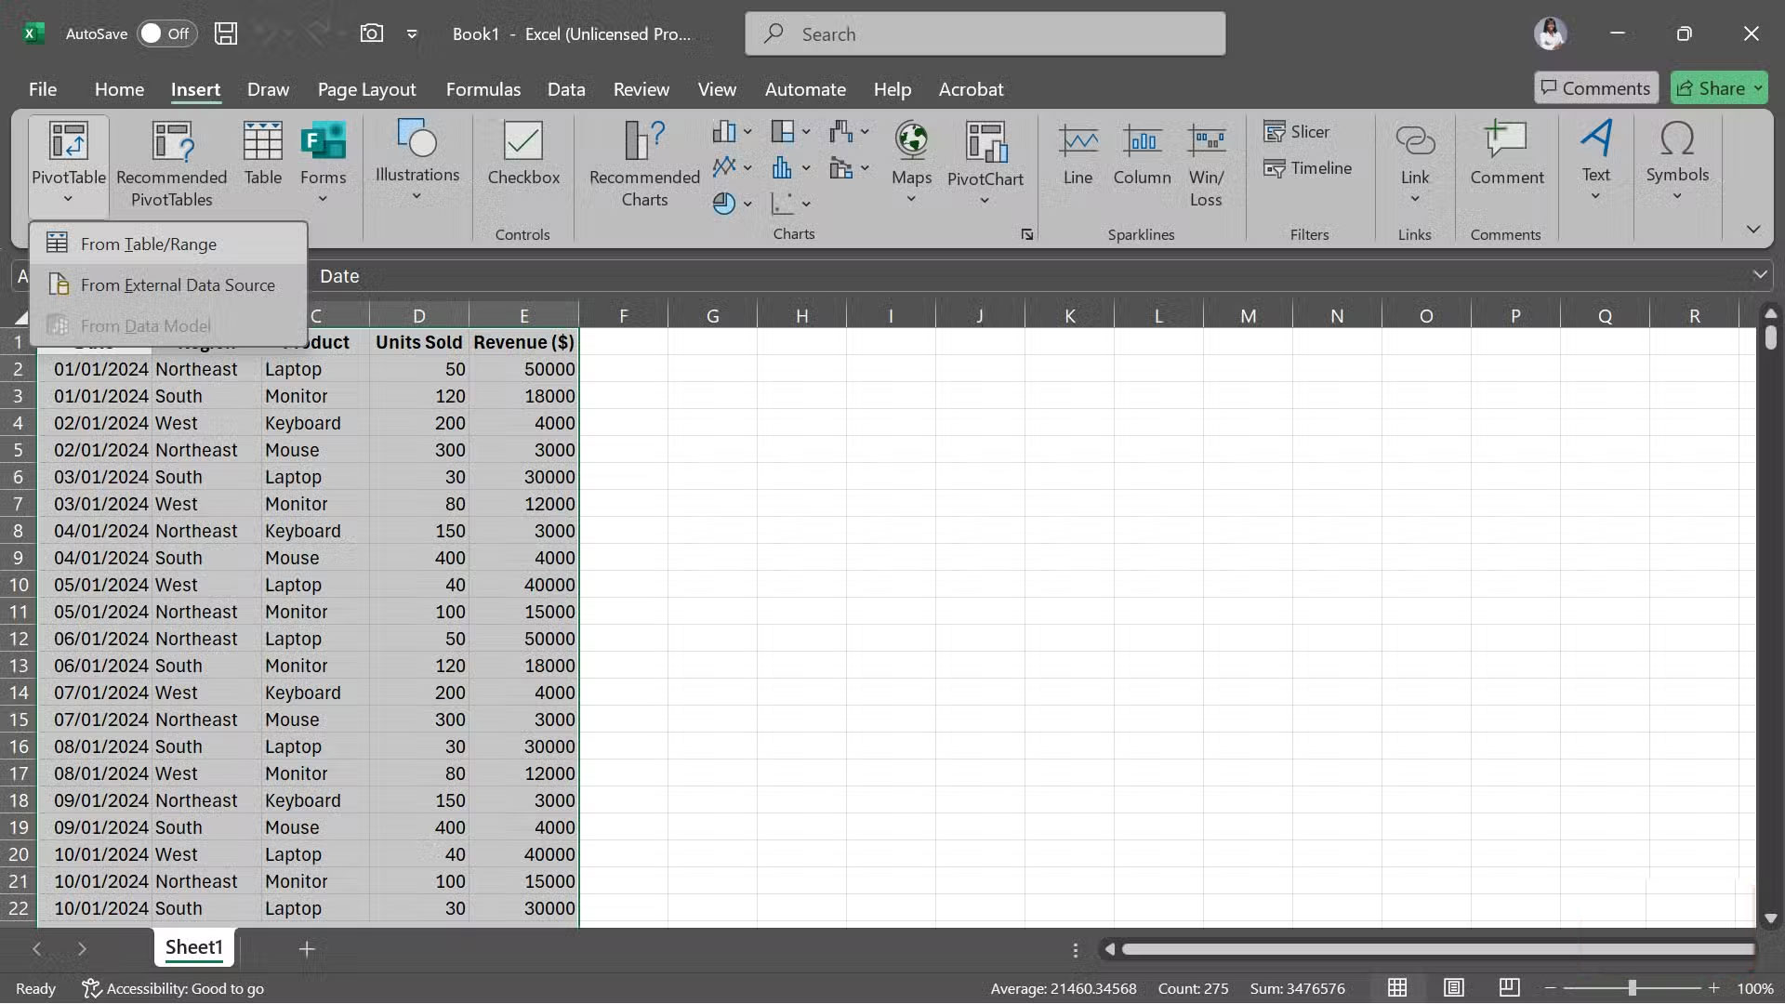1785x1004 pixels.
Task: Take a screenshot with the camera icon
Action: tap(371, 33)
